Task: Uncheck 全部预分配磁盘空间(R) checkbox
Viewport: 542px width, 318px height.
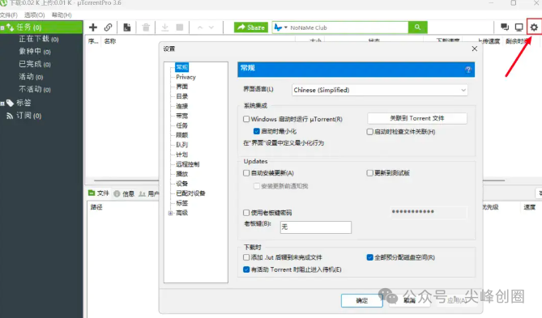Action: point(370,257)
